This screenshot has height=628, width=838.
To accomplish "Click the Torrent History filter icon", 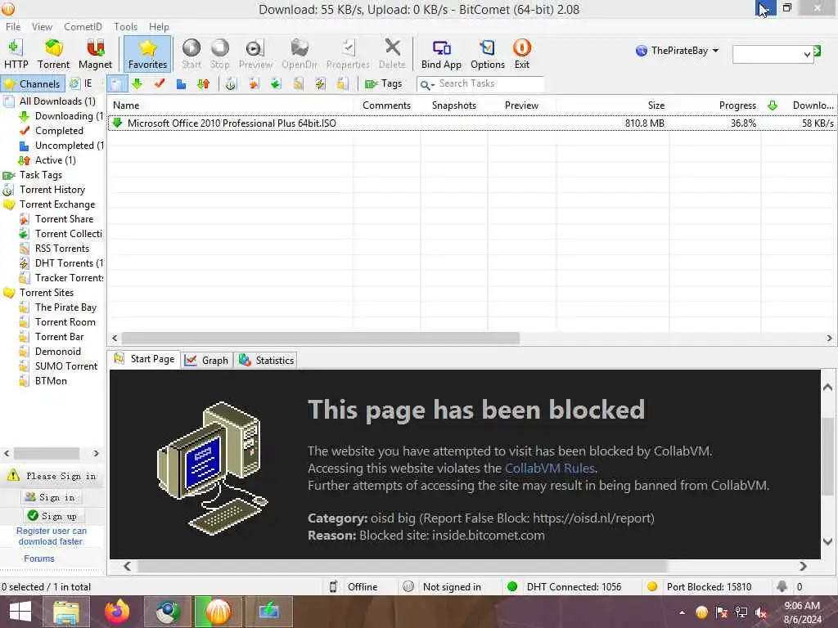I will tap(230, 84).
